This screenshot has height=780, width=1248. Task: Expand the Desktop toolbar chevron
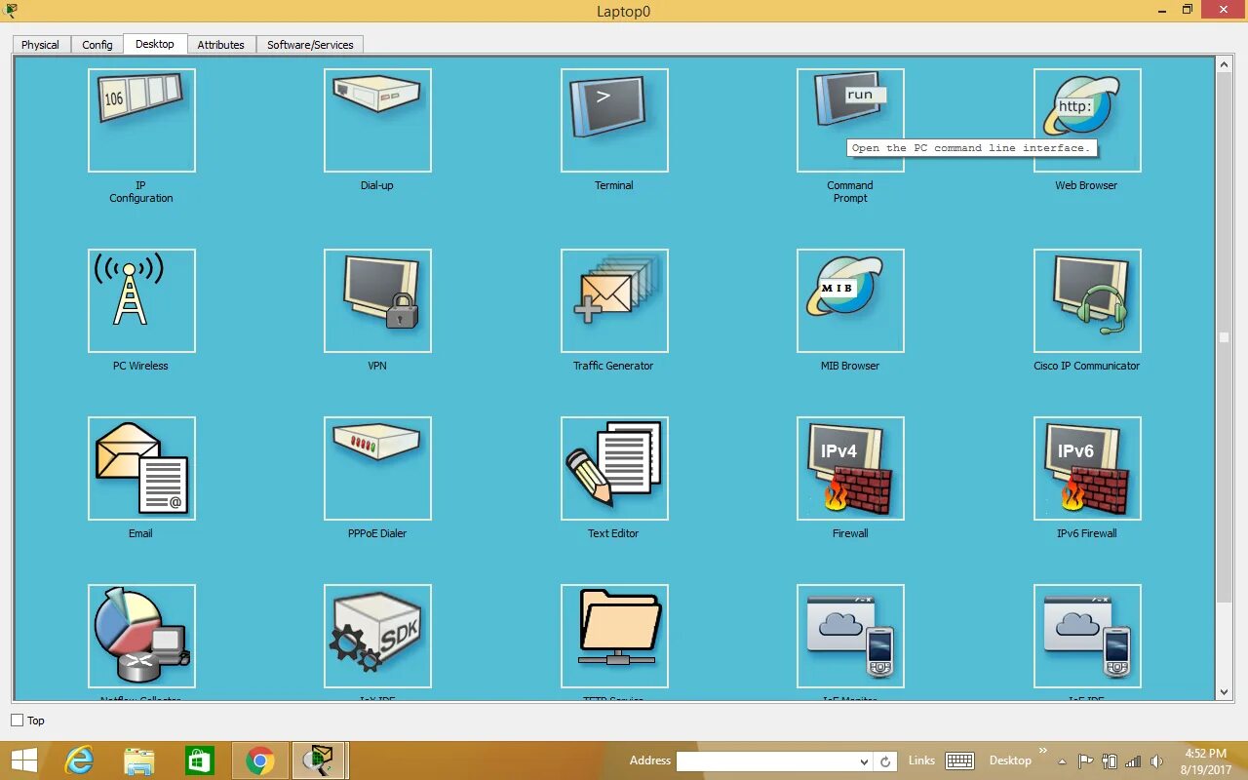tap(1042, 752)
